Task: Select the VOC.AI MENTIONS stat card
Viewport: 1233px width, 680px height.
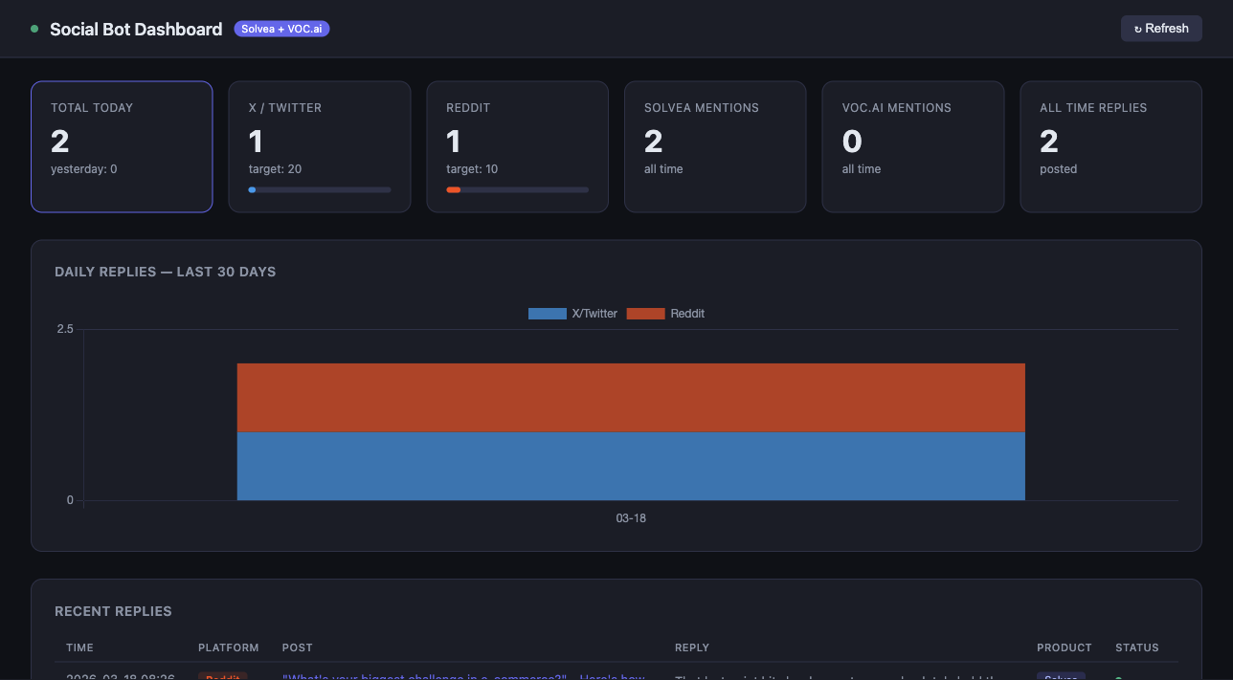Action: pyautogui.click(x=912, y=146)
